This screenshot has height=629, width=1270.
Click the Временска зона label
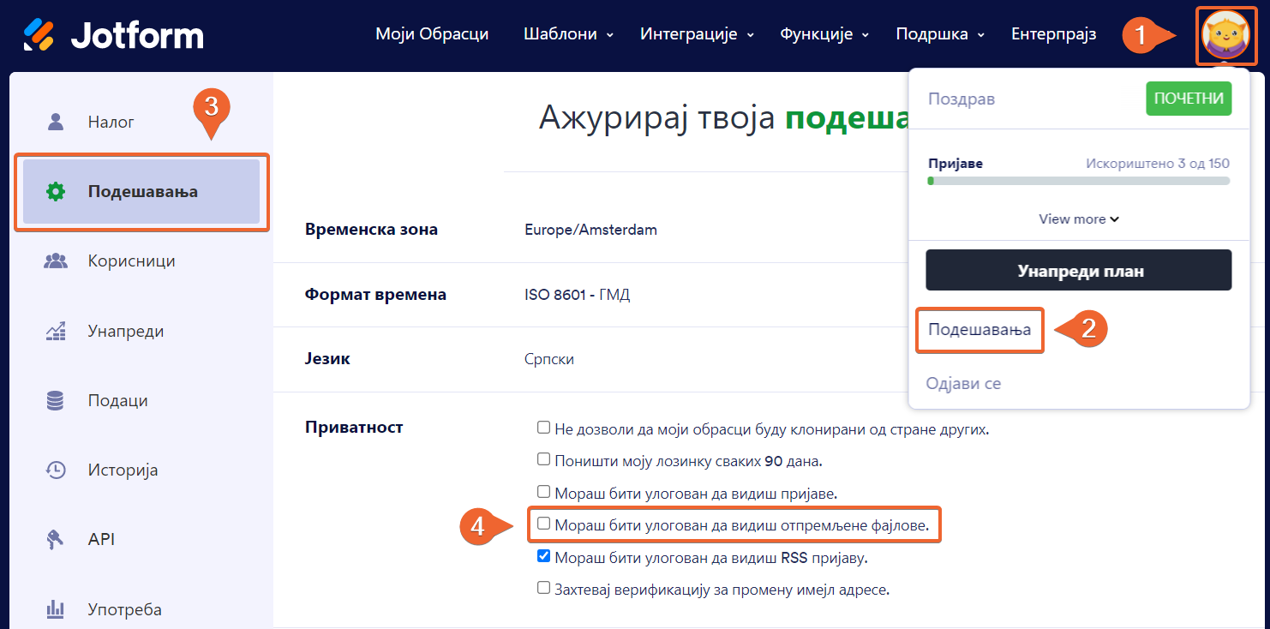point(371,230)
